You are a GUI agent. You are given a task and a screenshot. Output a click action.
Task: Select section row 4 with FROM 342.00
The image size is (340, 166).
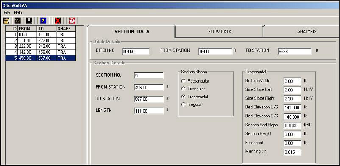click(41, 52)
